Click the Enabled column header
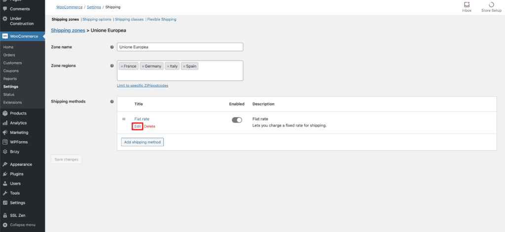The image size is (505, 232). [237, 104]
